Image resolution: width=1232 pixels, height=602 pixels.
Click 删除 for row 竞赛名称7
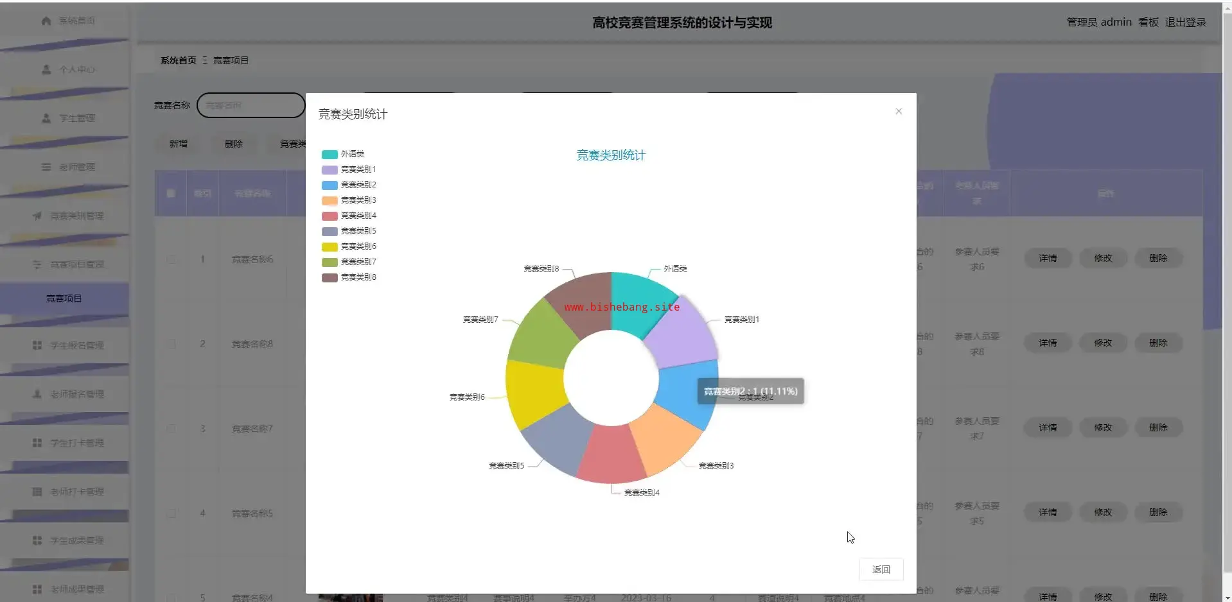pyautogui.click(x=1158, y=427)
